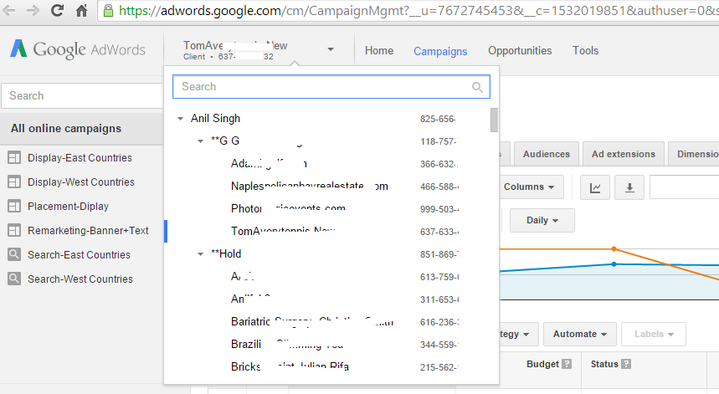Open the Automate dropdown
719x394 pixels.
(x=580, y=334)
